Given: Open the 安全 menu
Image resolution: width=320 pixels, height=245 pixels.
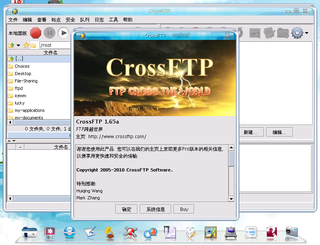Looking at the screenshot, I should click(x=71, y=20).
